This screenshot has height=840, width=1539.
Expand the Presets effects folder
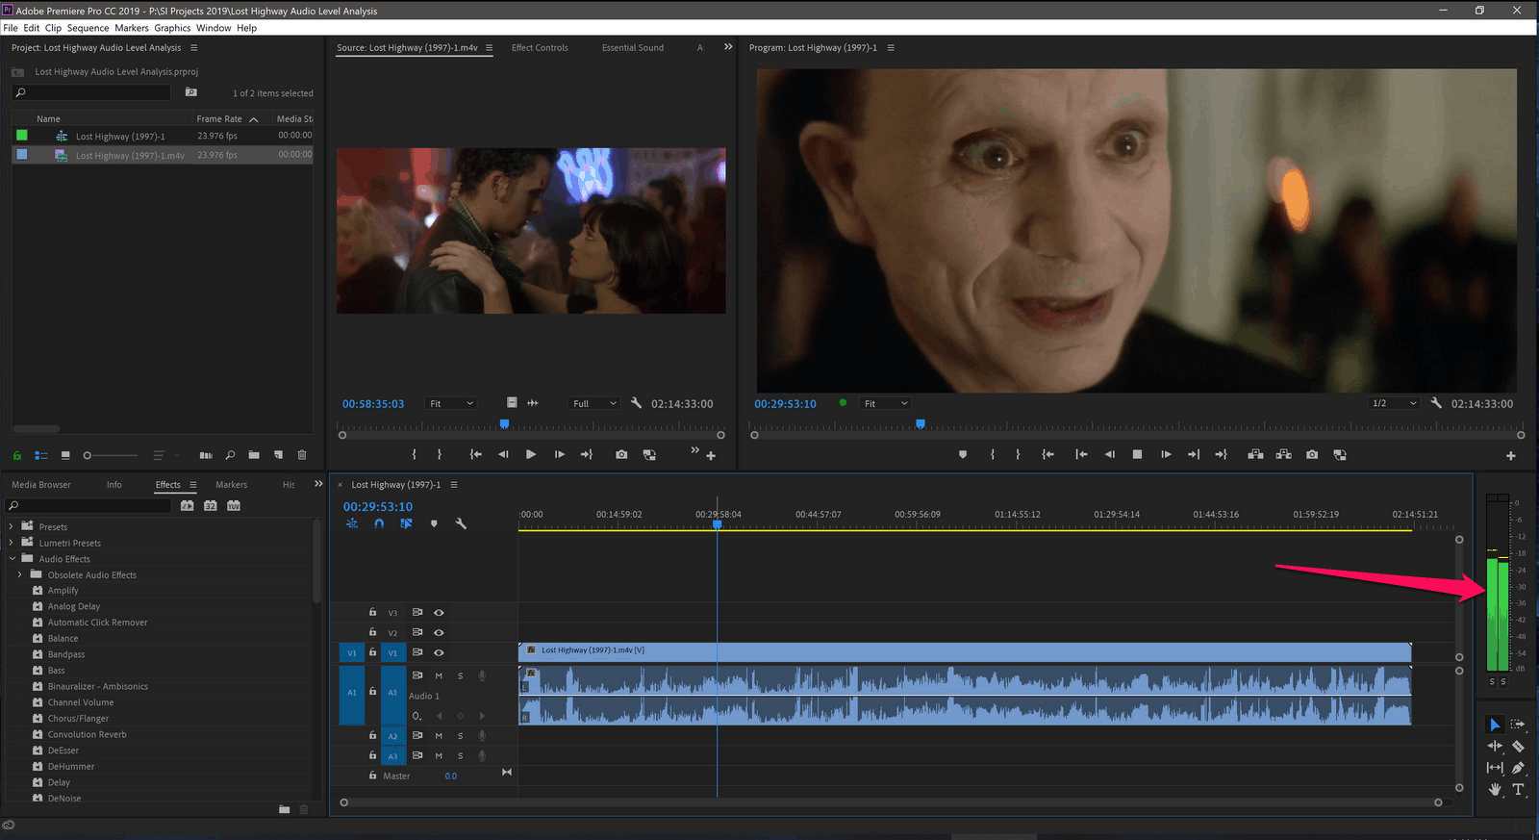(x=12, y=527)
